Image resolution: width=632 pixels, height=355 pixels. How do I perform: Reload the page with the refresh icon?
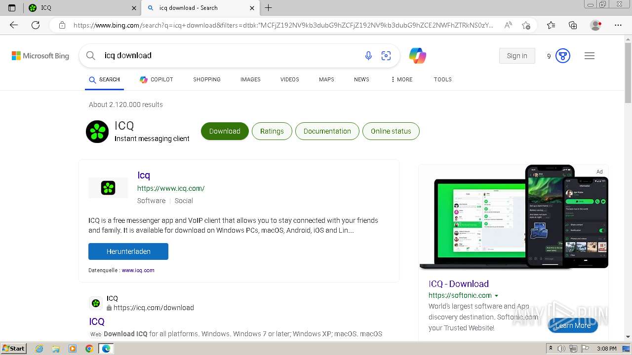36,25
